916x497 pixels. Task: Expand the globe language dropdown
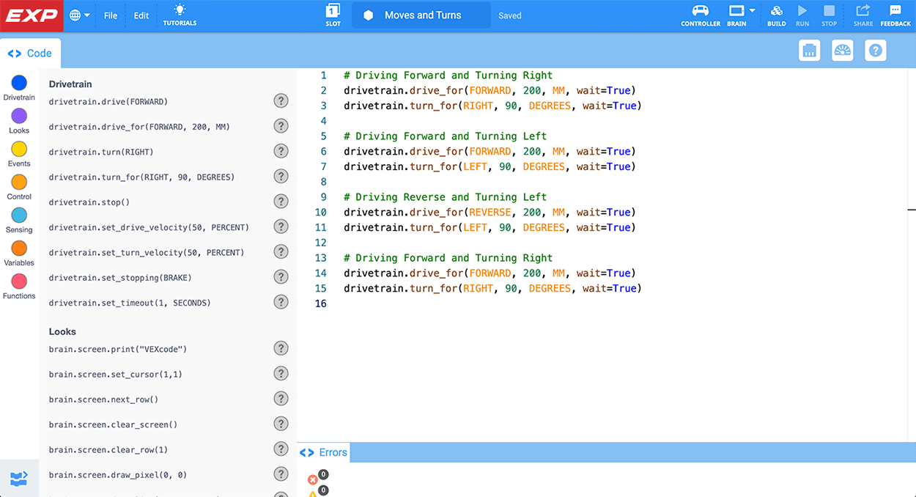coord(80,15)
